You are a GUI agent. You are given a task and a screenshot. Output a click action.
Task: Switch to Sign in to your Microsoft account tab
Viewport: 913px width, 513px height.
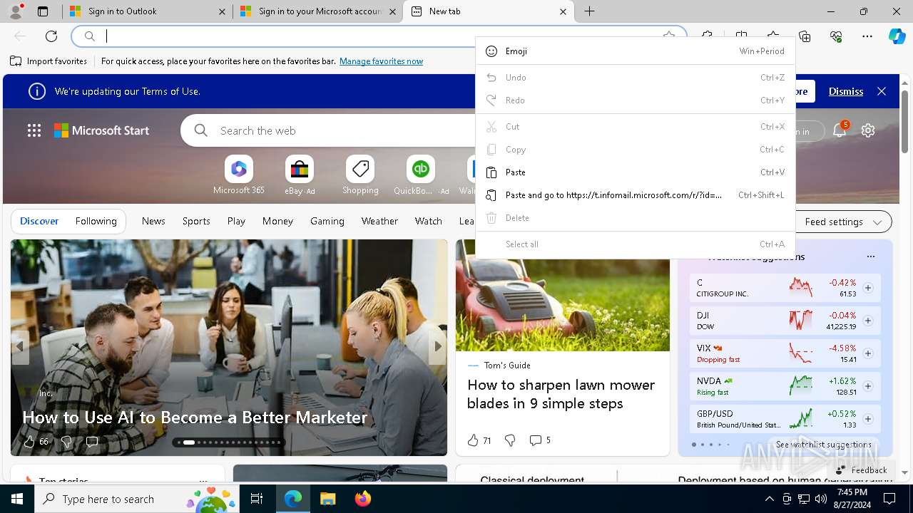(317, 11)
